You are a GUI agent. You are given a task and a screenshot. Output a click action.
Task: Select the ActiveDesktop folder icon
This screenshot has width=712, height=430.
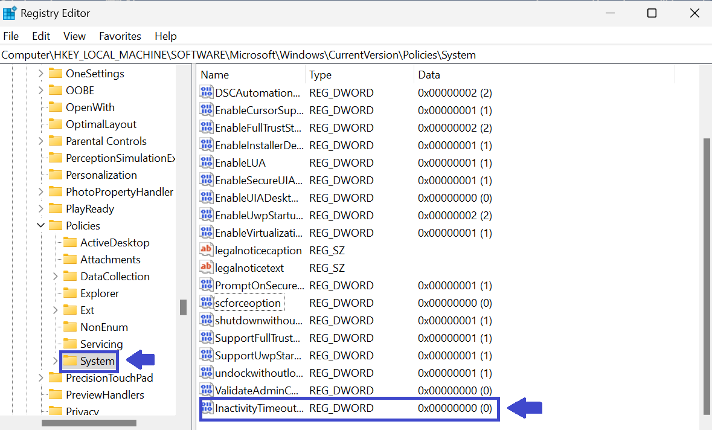(x=70, y=243)
